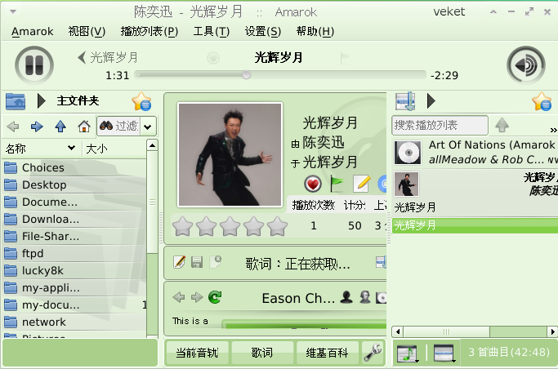Open the blue home folder icon
558x369 pixels.
(16, 101)
